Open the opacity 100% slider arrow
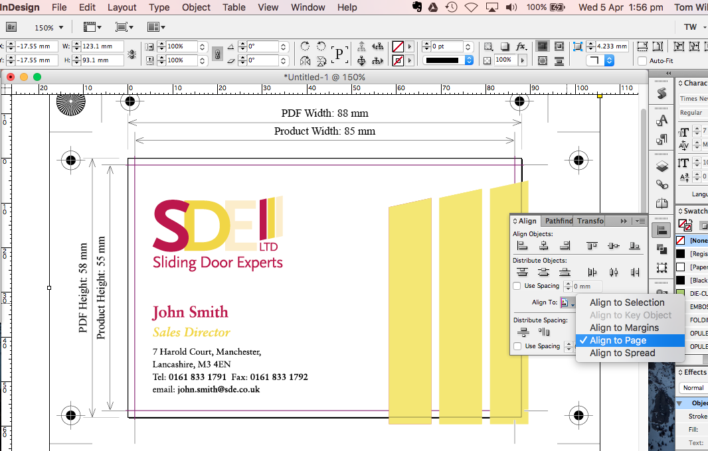708x451 pixels. point(523,60)
